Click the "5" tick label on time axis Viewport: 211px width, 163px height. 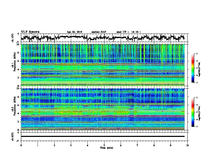[104, 145]
